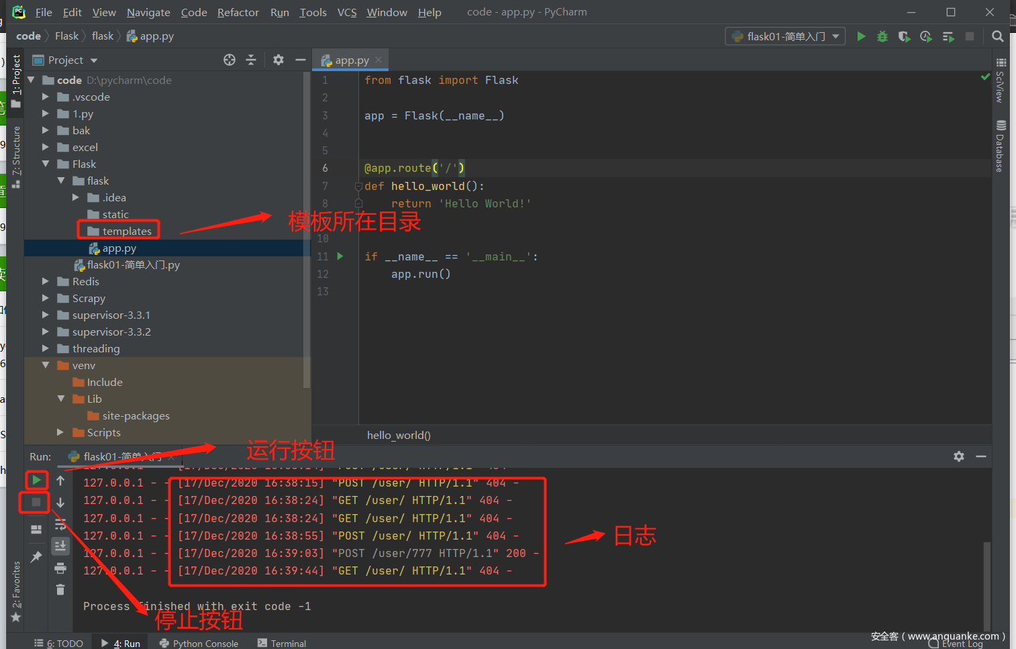The height and width of the screenshot is (649, 1016).
Task: Open the File menu
Action: tap(44, 12)
